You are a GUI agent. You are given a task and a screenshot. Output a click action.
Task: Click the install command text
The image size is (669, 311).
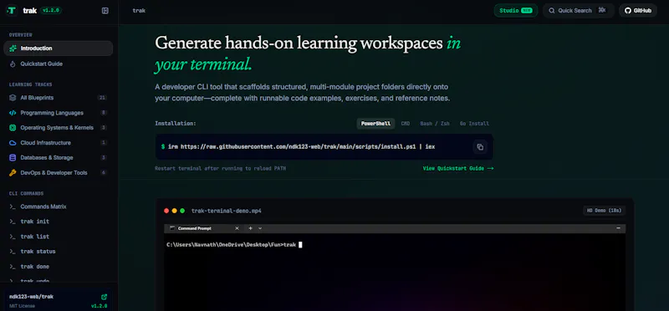click(301, 147)
